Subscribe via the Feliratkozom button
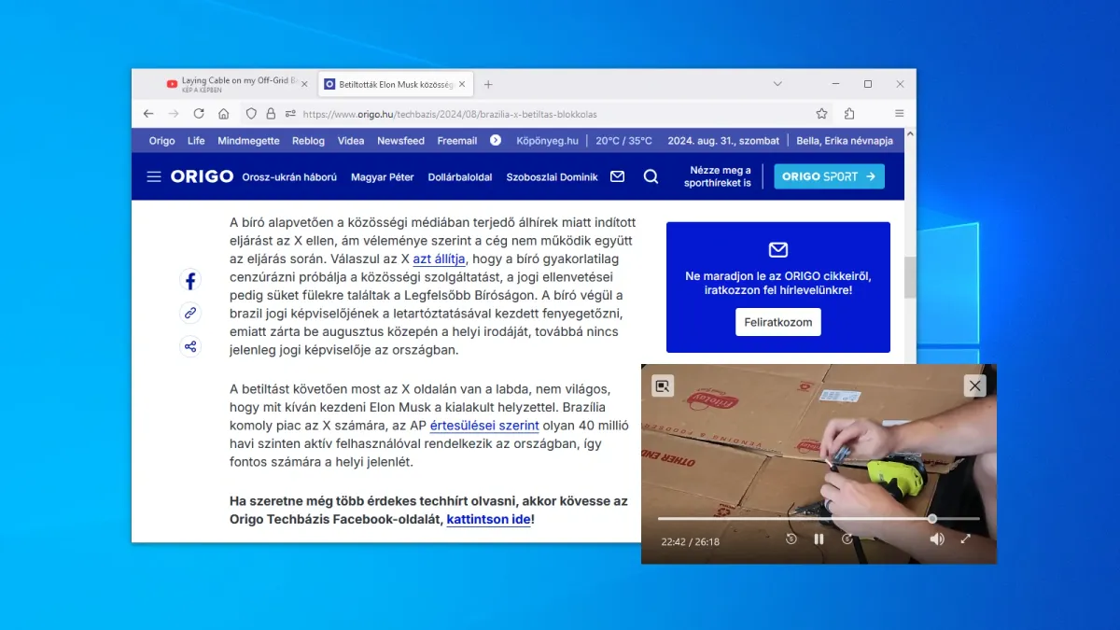Screen dimensions: 1120x630 click(x=777, y=322)
